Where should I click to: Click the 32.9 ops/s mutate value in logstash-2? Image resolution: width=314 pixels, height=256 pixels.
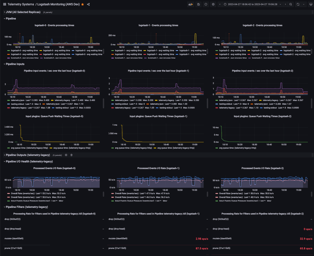click(x=306, y=239)
